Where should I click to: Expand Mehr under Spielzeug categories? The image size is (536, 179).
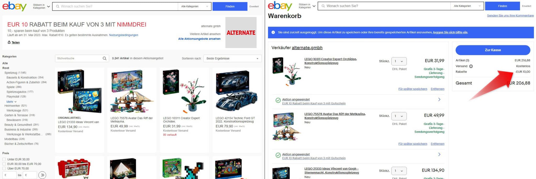pos(12,102)
